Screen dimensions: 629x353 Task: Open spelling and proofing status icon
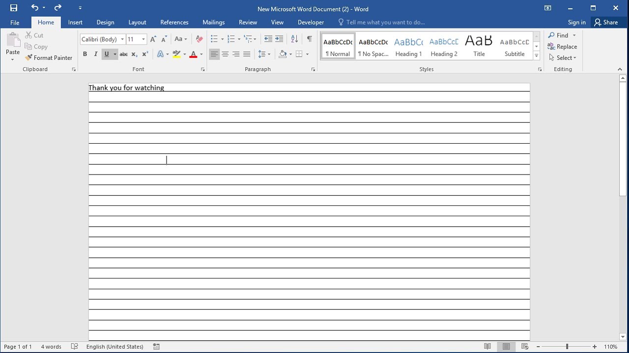tap(75, 346)
